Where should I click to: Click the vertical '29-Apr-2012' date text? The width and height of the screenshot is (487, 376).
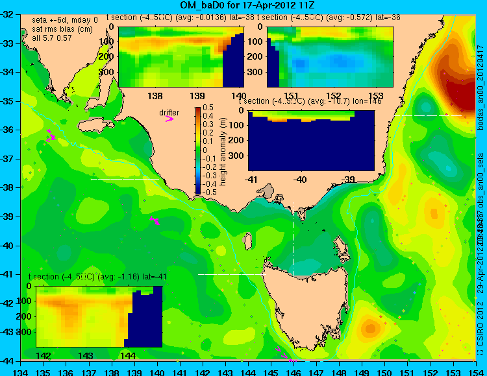tap(481, 273)
